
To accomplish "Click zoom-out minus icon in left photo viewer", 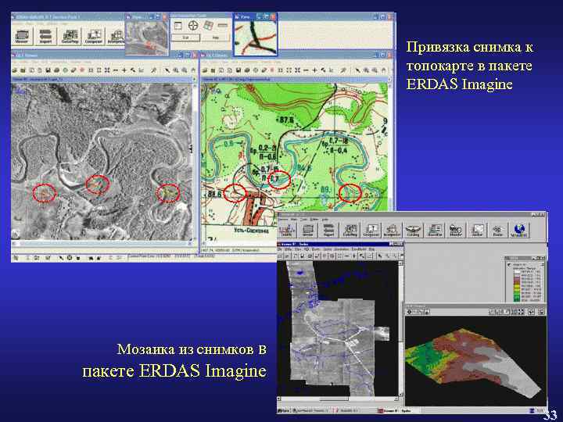I will click(116, 70).
